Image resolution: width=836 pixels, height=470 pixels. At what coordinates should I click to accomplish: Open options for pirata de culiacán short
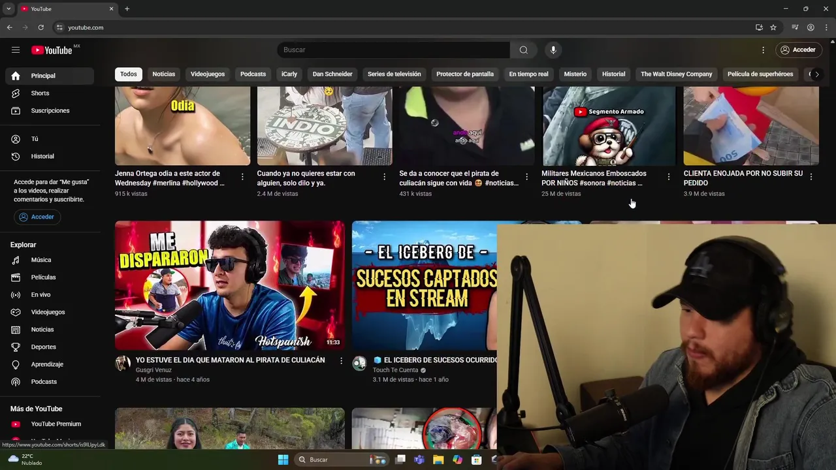click(x=526, y=177)
